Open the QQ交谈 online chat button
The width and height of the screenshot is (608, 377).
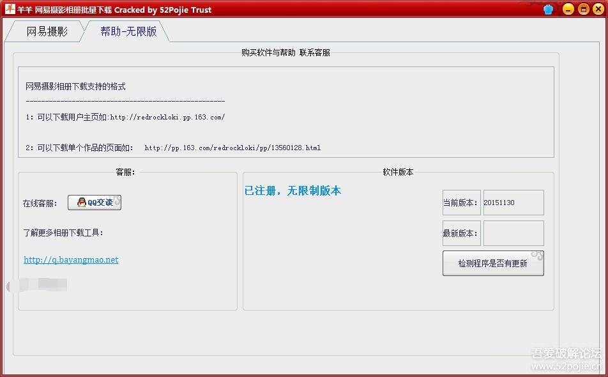[95, 203]
